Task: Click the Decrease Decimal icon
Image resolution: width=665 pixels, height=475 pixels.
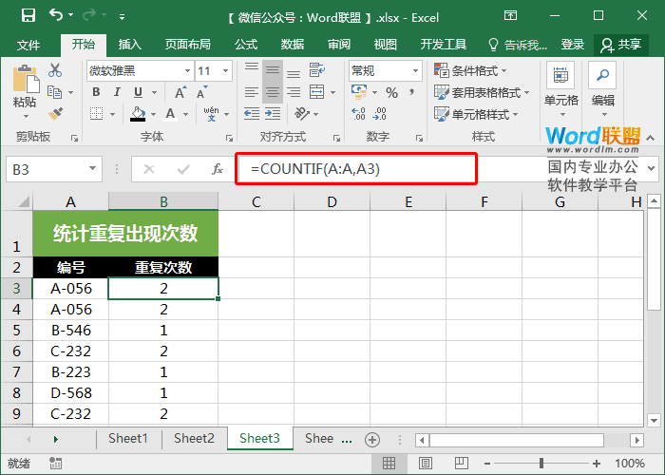Action: 380,114
